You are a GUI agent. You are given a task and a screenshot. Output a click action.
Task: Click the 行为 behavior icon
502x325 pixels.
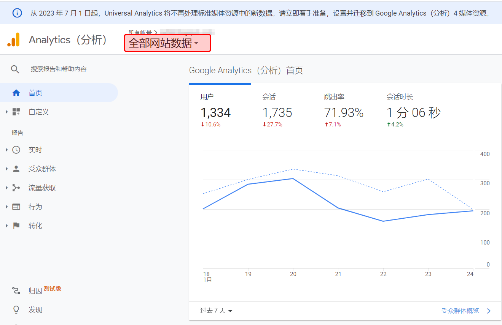click(16, 207)
